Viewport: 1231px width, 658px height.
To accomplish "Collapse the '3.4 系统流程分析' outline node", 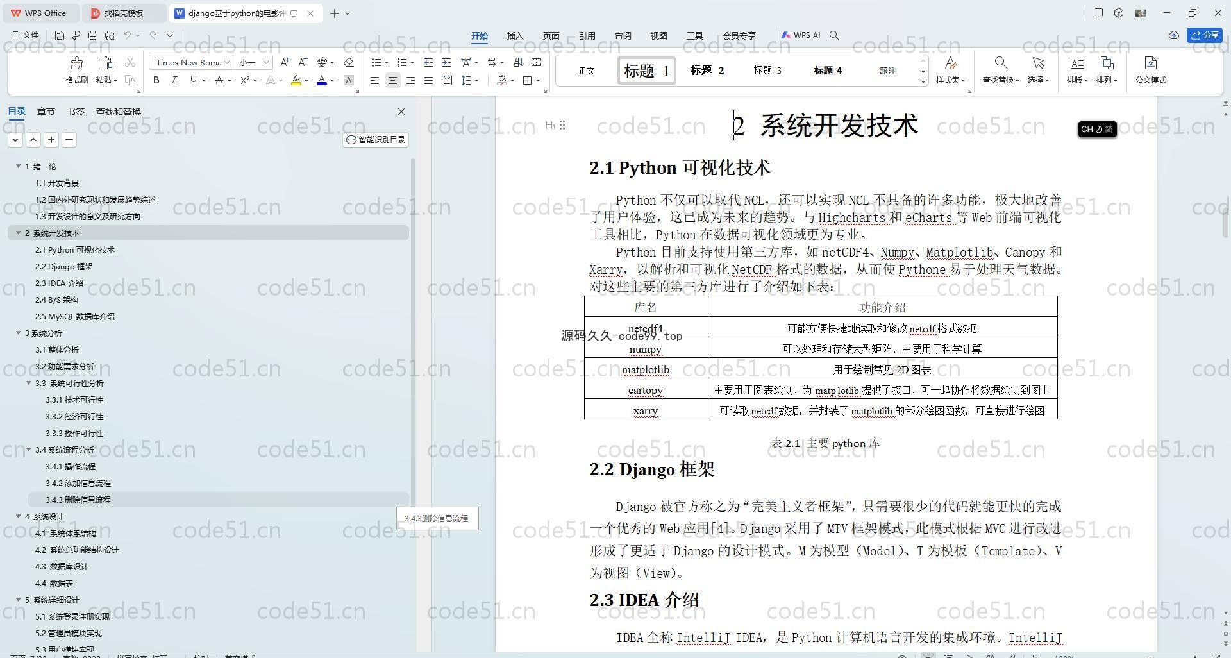I will click(x=29, y=450).
